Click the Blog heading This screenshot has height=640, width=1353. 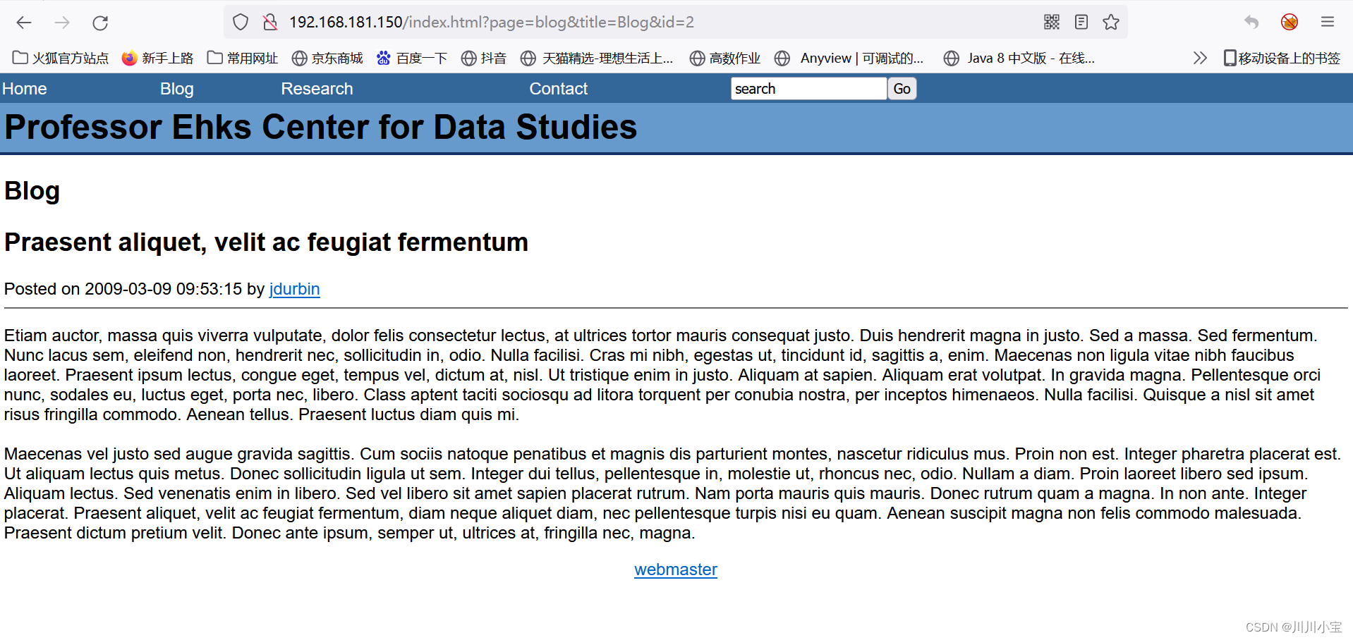(32, 191)
